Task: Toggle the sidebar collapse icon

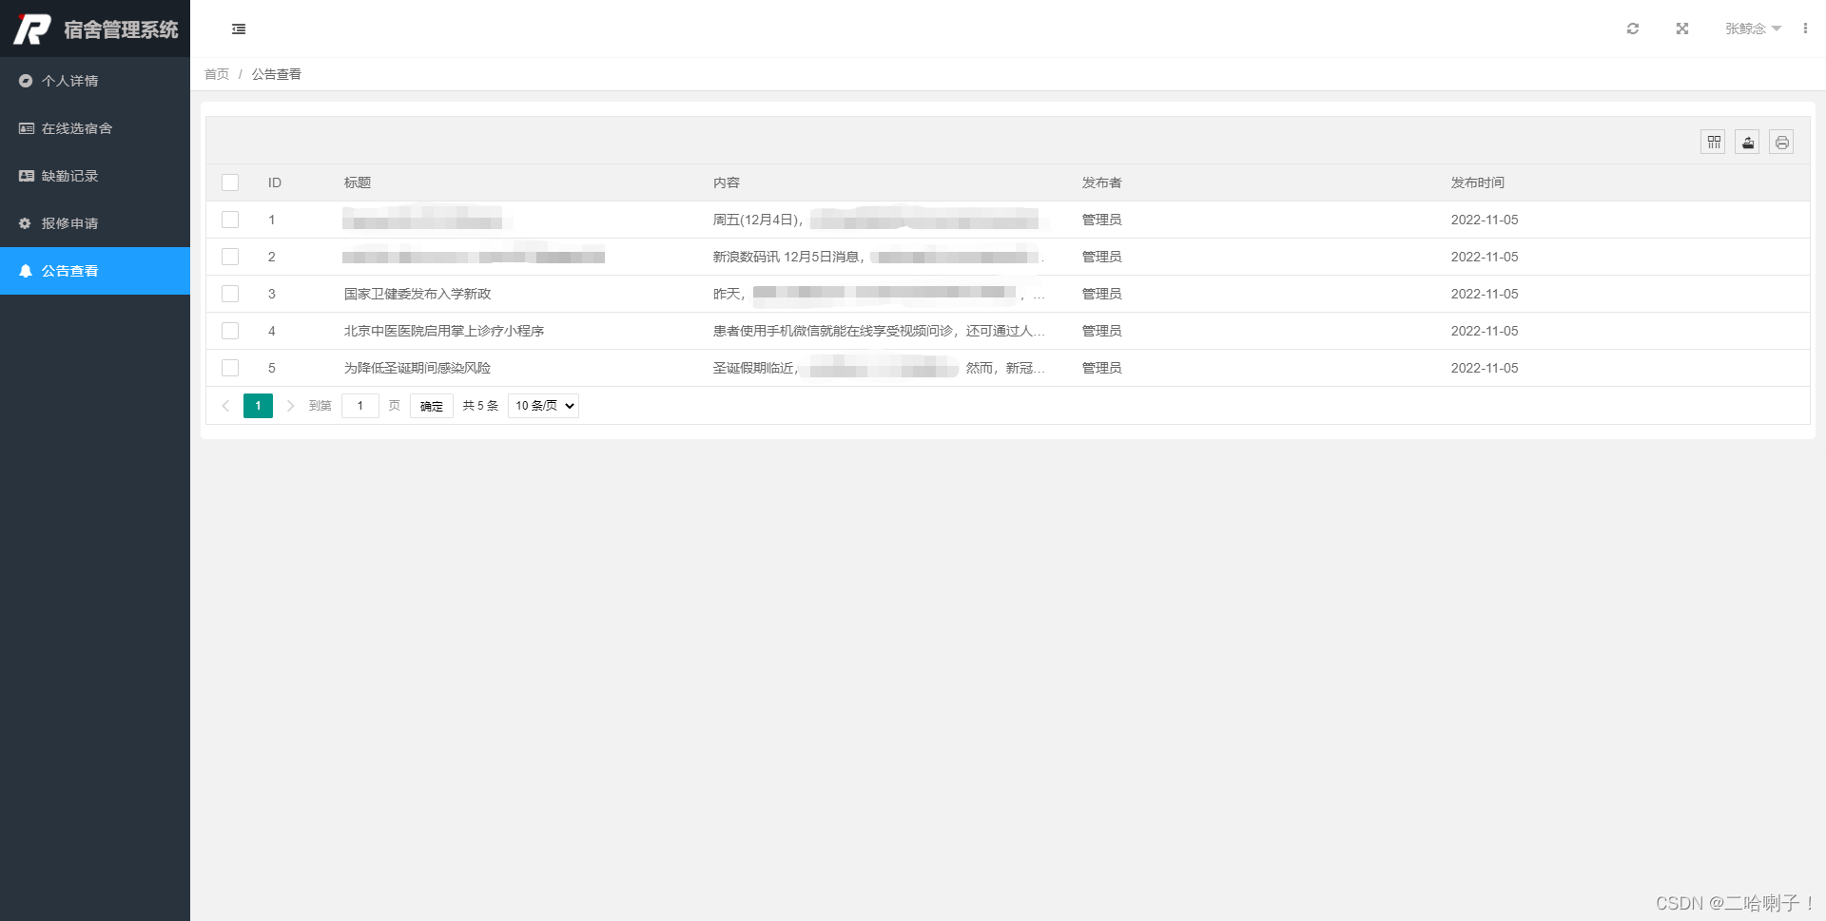Action: tap(239, 29)
